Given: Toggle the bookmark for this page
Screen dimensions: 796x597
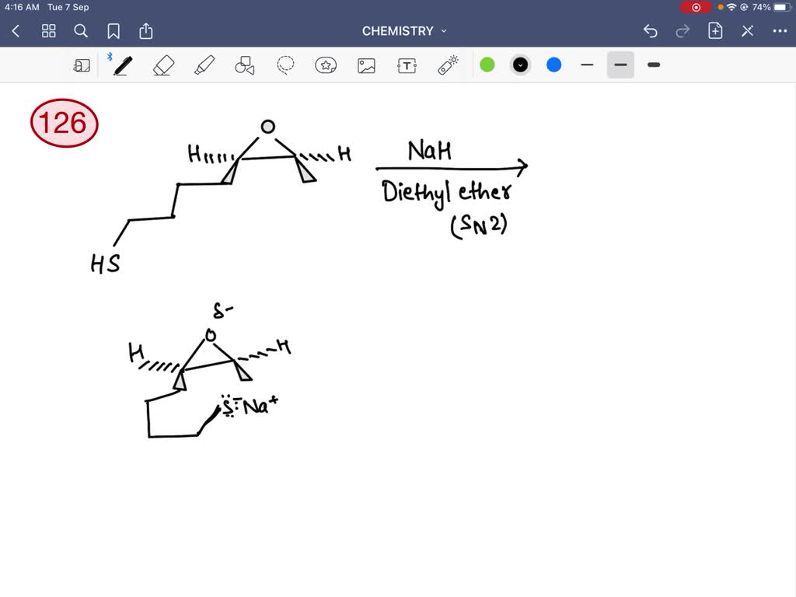Looking at the screenshot, I should pos(113,31).
